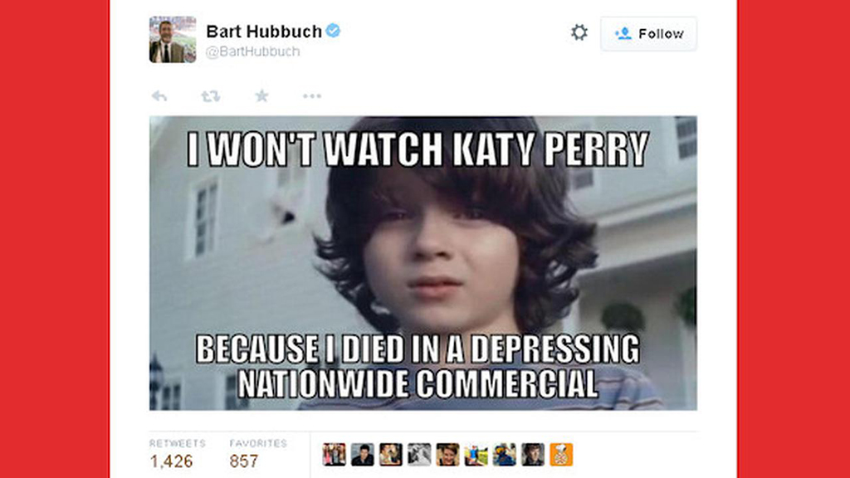Open the Katy Perry meme image
This screenshot has width=850, height=478.
[x=423, y=263]
